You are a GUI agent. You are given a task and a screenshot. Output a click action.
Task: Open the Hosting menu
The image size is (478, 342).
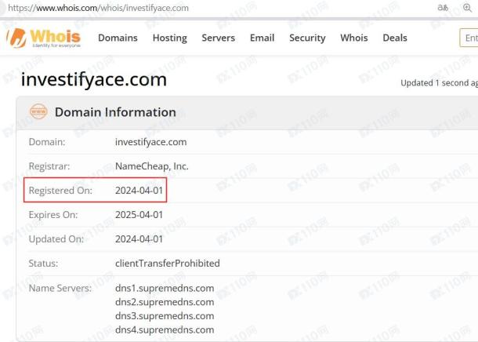point(170,38)
